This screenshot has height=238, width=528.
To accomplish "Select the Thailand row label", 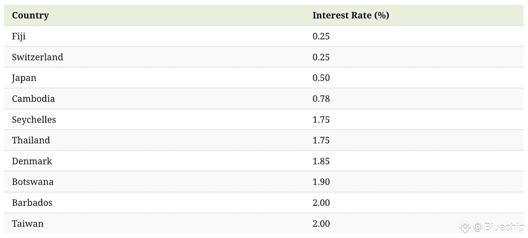I will click(31, 140).
